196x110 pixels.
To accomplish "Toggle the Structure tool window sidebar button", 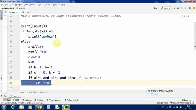I will (2, 80).
